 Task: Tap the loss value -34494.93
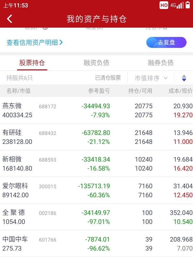96,106
